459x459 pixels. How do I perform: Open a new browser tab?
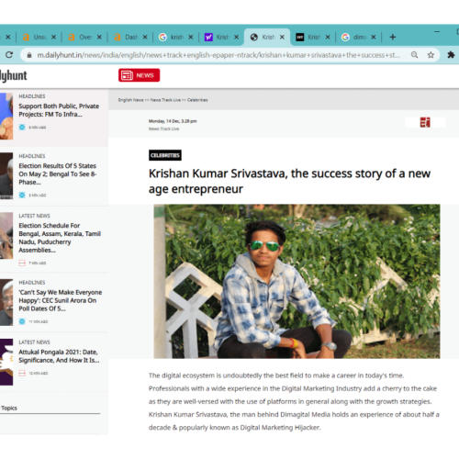(393, 37)
